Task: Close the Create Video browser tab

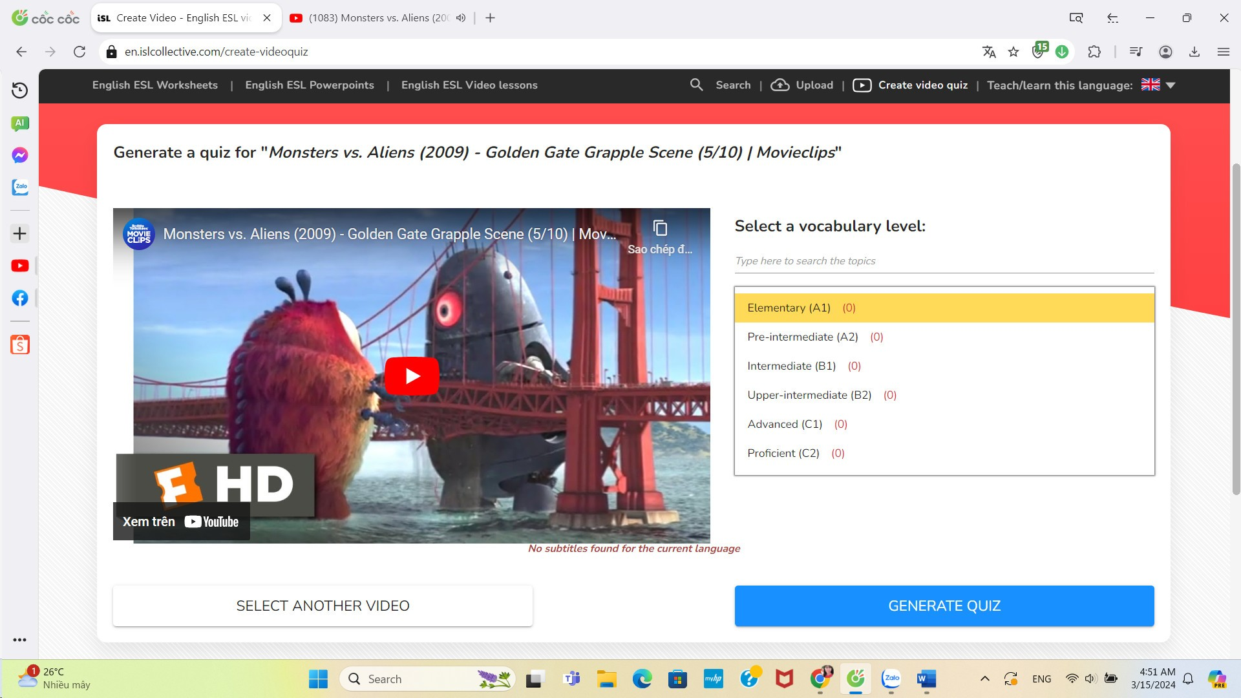Action: coord(267,18)
